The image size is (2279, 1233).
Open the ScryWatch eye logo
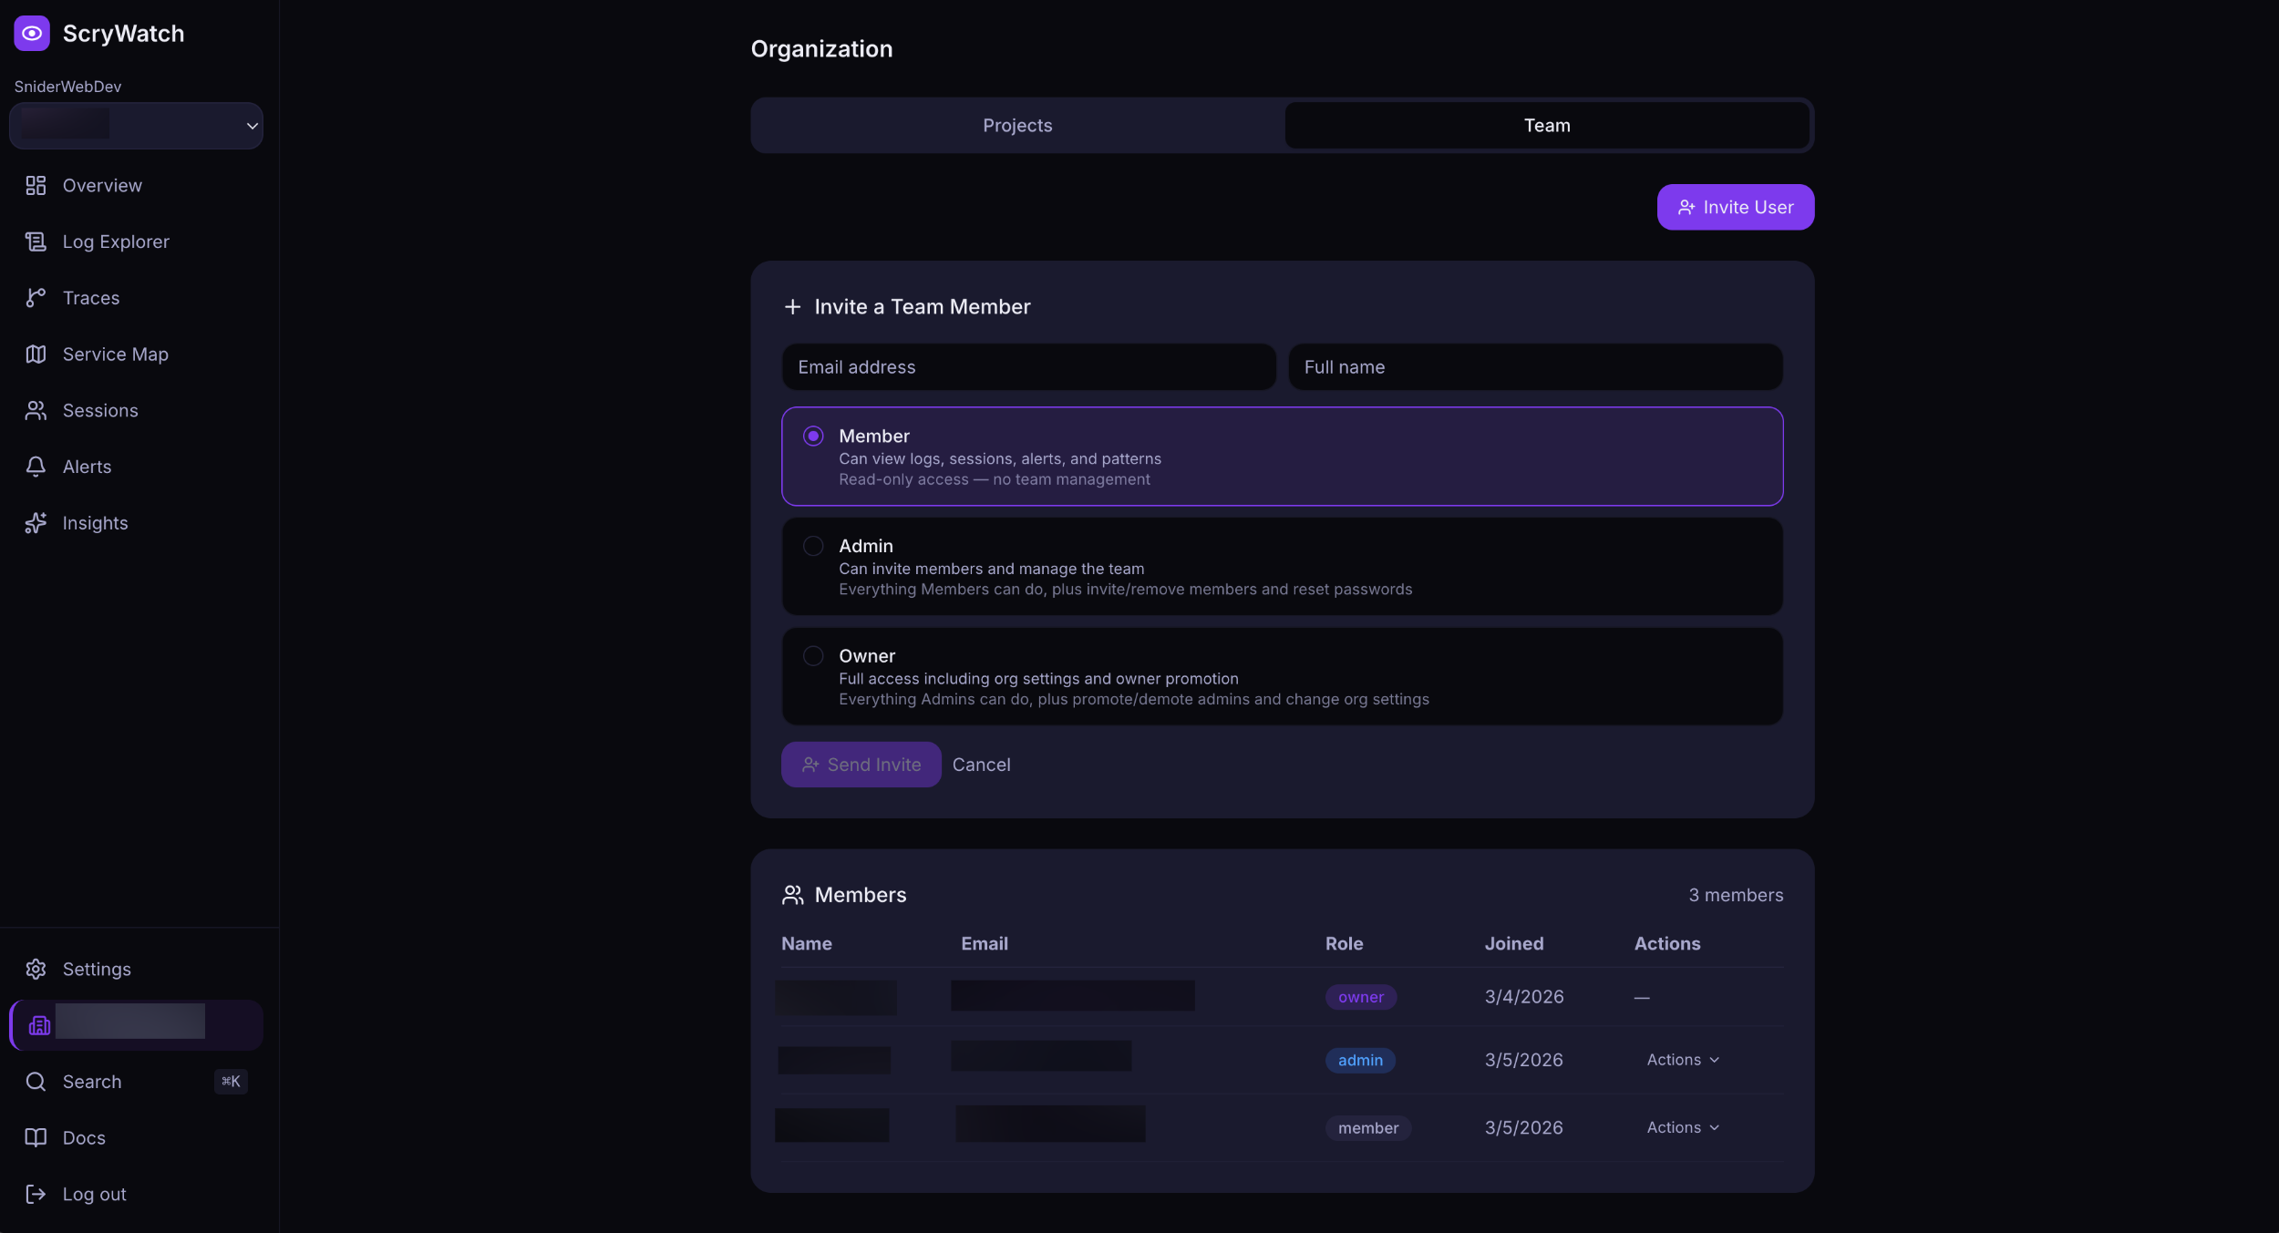point(33,33)
